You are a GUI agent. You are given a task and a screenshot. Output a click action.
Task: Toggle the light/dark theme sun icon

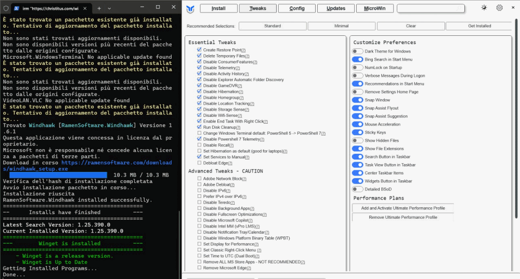[x=484, y=8]
